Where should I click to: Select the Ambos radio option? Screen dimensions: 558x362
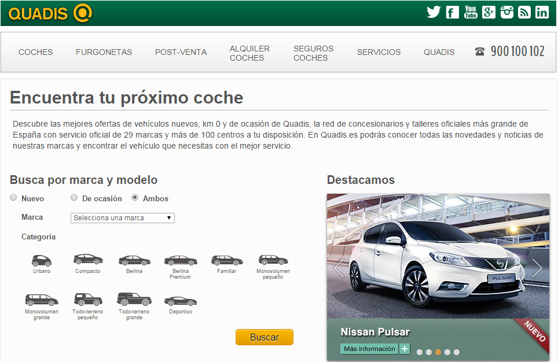pos(135,197)
